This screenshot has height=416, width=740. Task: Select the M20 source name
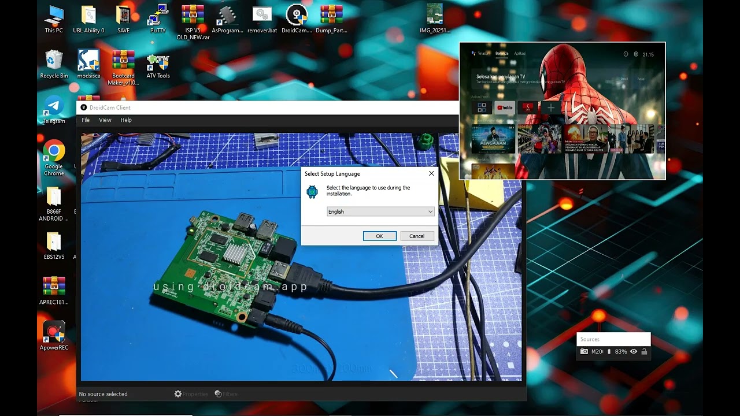[597, 351]
